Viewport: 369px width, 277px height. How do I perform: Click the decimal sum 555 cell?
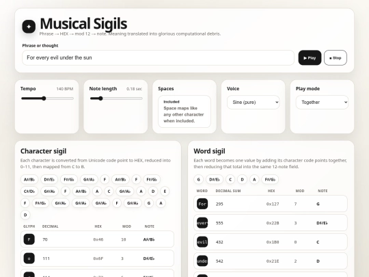tap(219, 223)
